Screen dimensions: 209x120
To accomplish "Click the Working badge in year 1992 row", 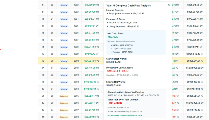I will point(64,5).
